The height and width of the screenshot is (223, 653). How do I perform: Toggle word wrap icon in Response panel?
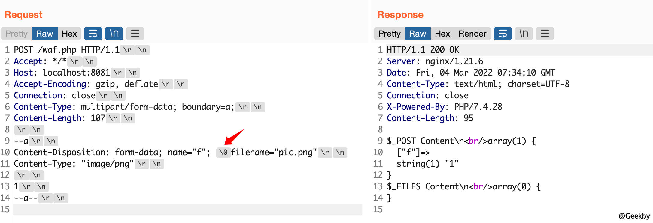coord(503,34)
